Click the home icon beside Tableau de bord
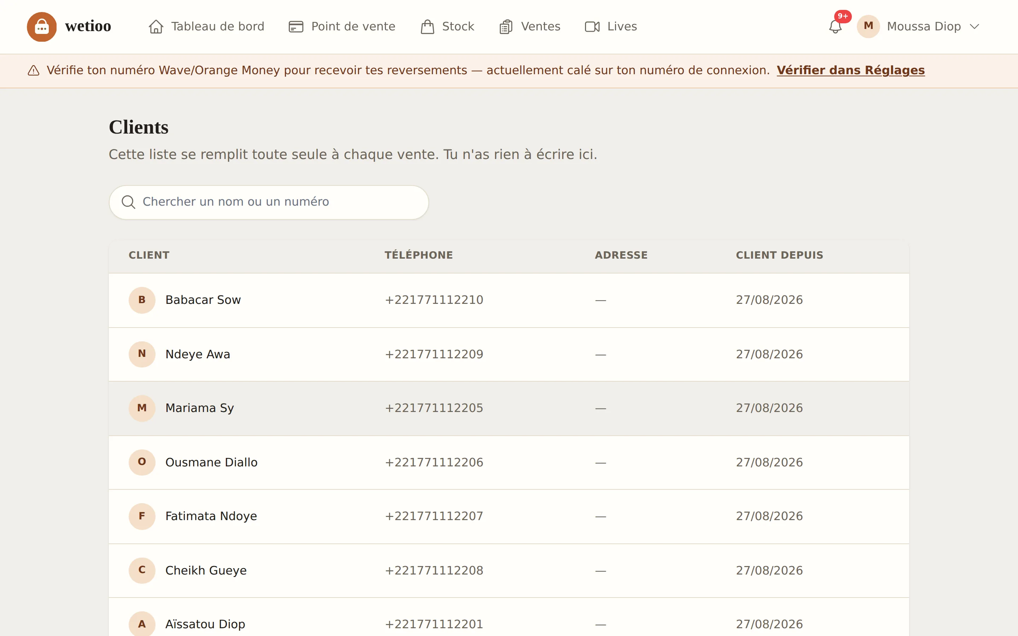 [156, 26]
